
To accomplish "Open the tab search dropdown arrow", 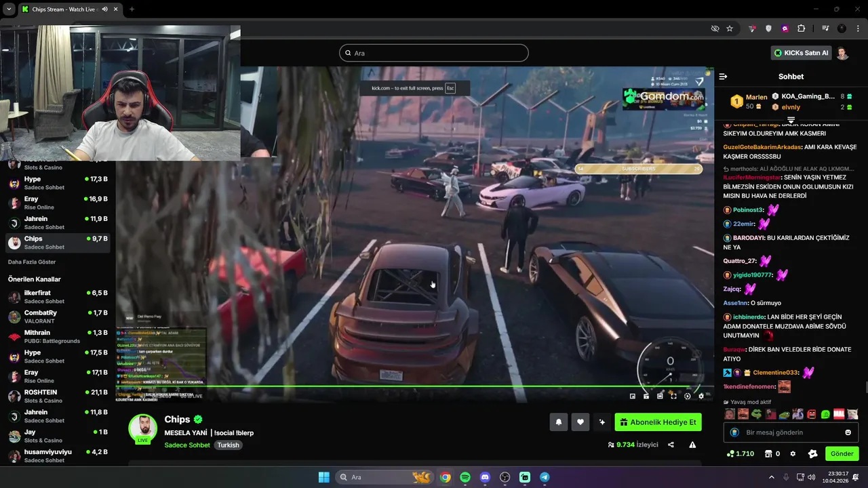I will [9, 9].
